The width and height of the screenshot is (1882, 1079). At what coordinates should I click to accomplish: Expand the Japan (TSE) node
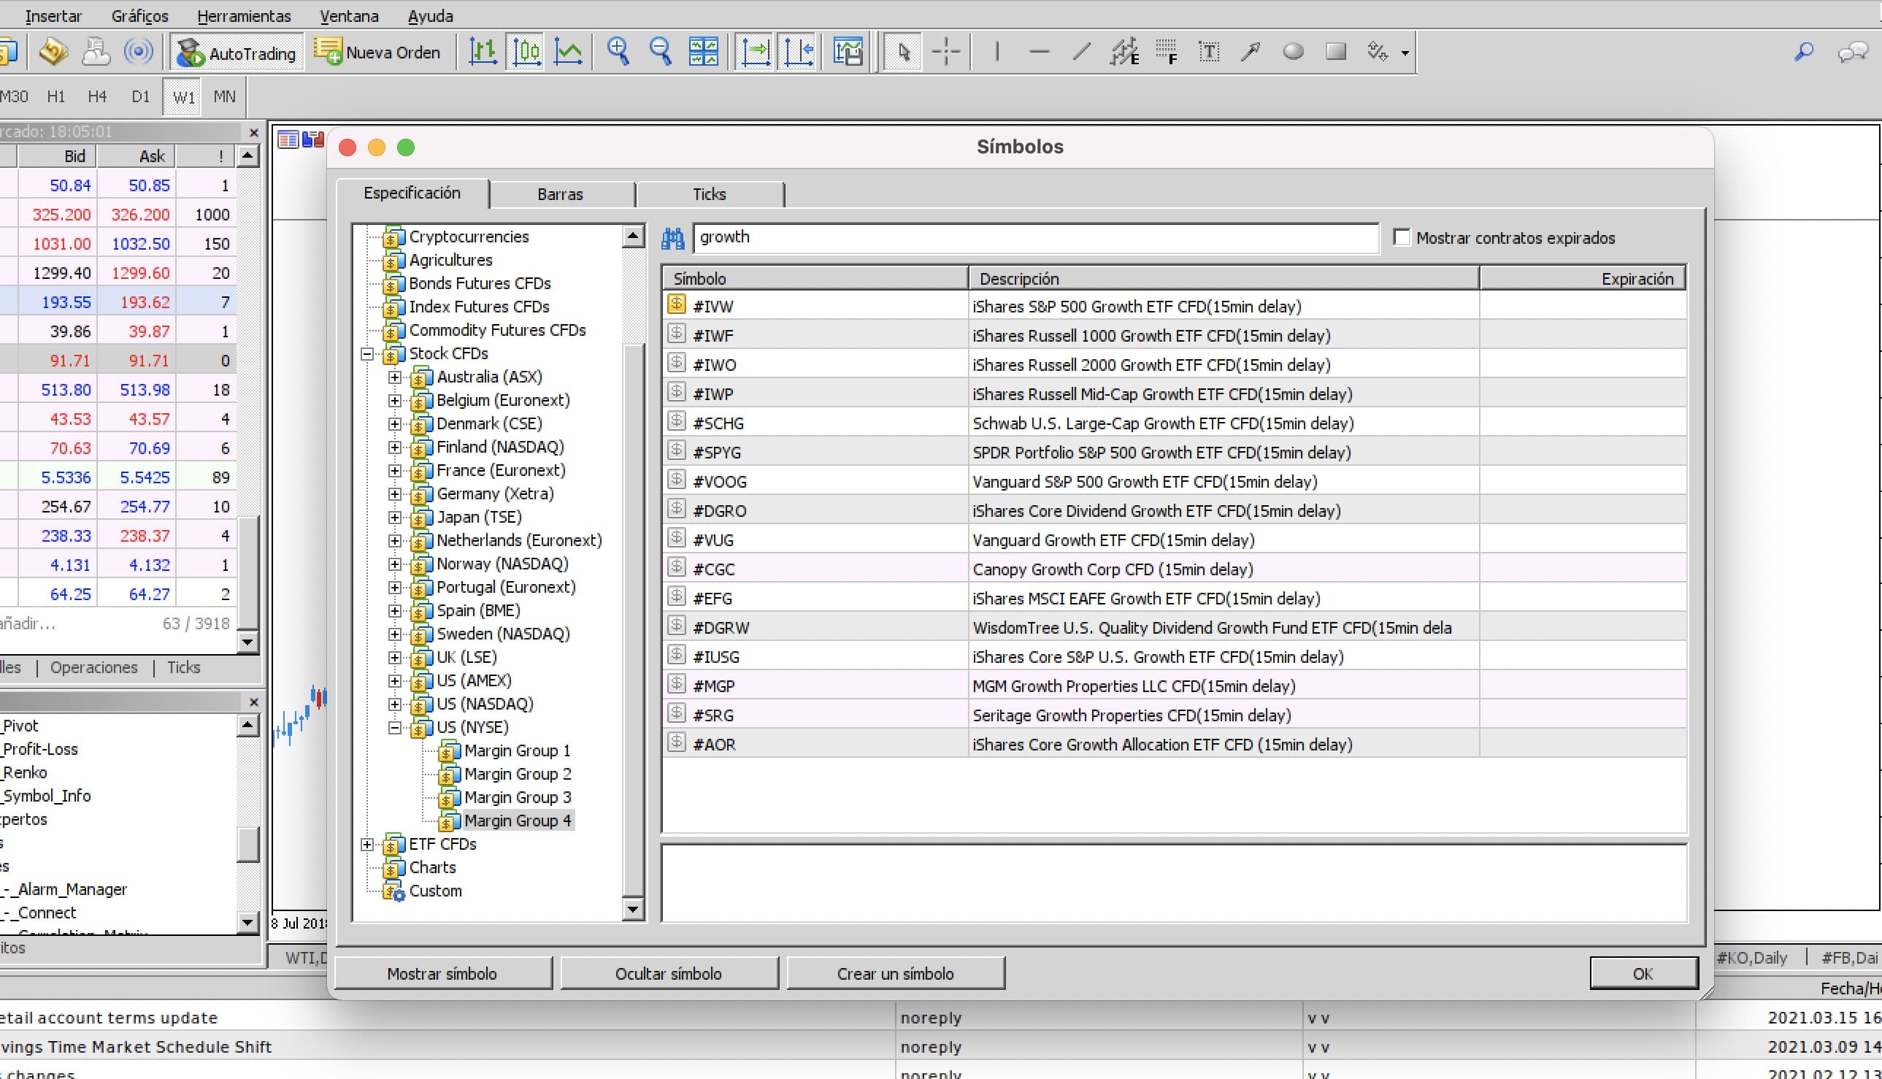tap(395, 518)
